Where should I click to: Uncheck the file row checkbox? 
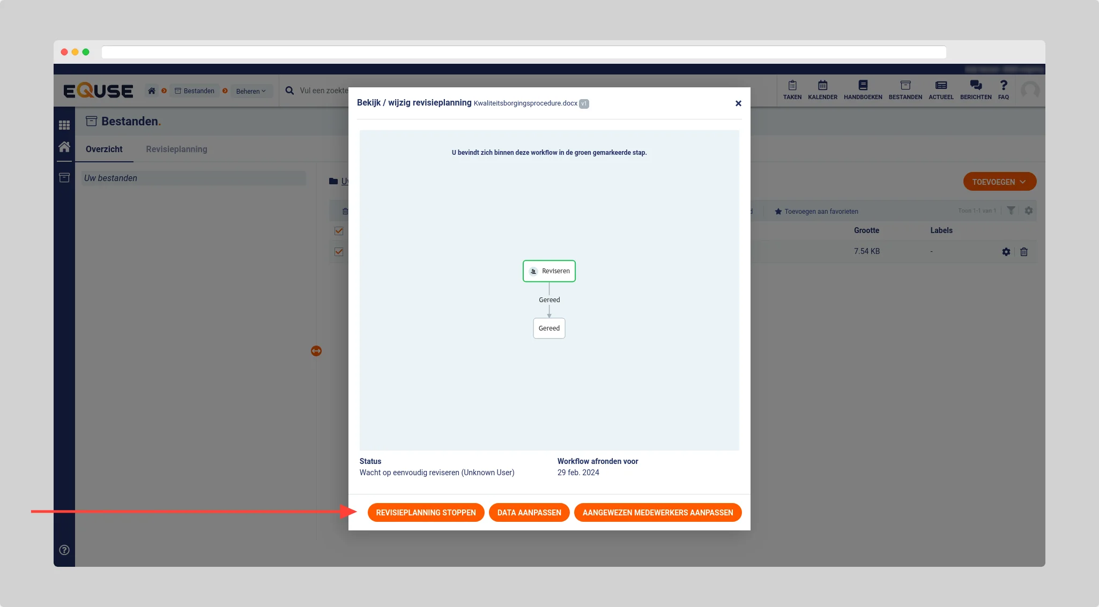pyautogui.click(x=339, y=252)
